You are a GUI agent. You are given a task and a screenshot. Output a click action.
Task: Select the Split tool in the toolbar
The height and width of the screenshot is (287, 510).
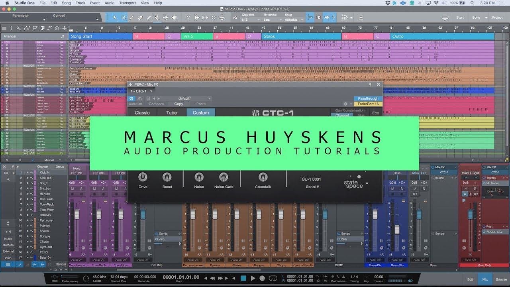click(x=132, y=18)
